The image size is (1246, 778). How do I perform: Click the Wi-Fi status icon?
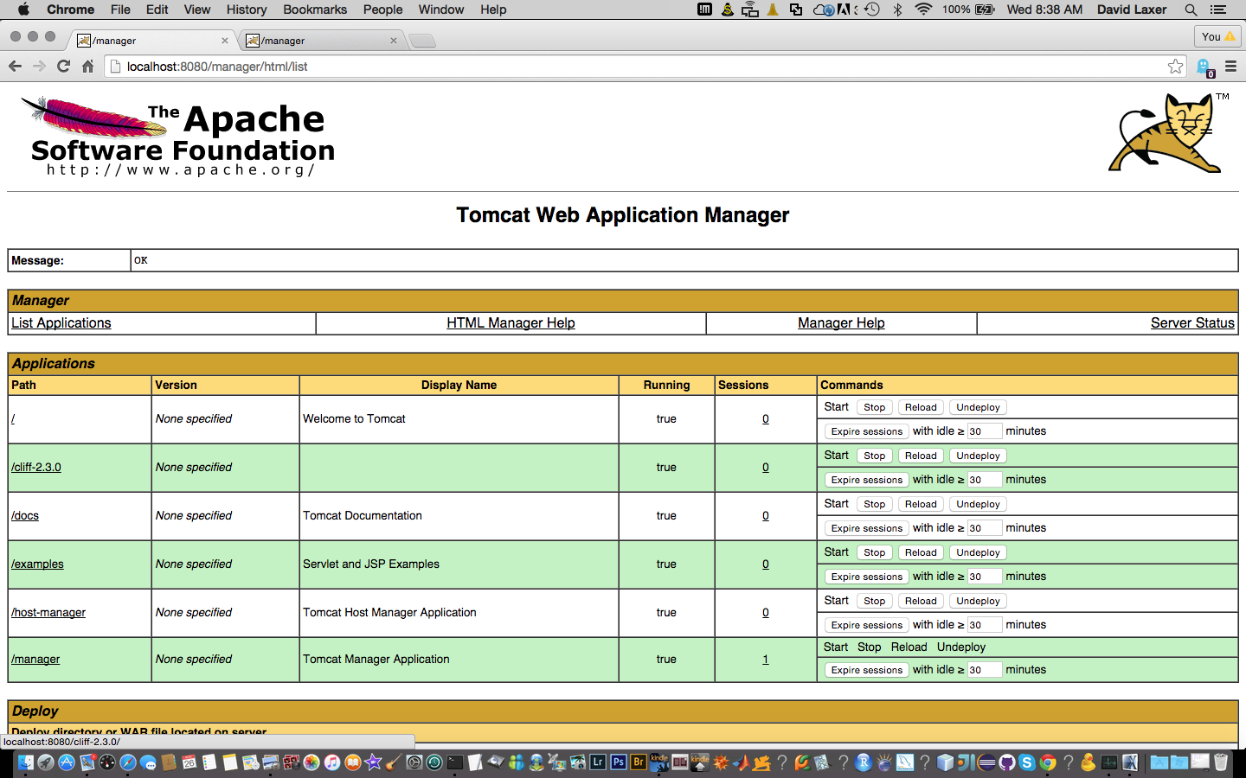923,10
